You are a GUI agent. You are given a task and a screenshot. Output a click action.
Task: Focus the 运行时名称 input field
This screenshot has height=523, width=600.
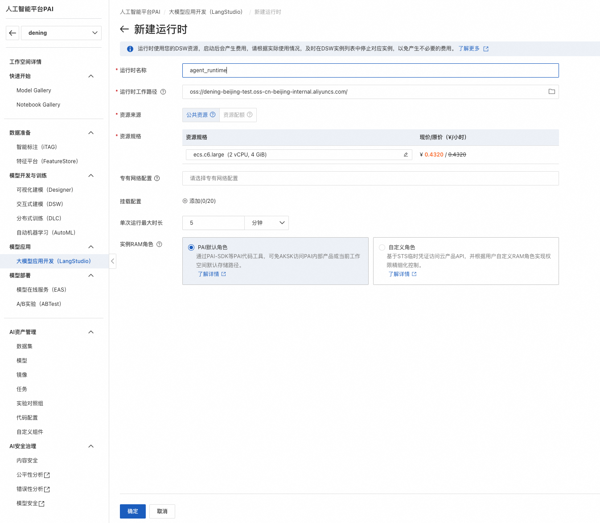[370, 70]
